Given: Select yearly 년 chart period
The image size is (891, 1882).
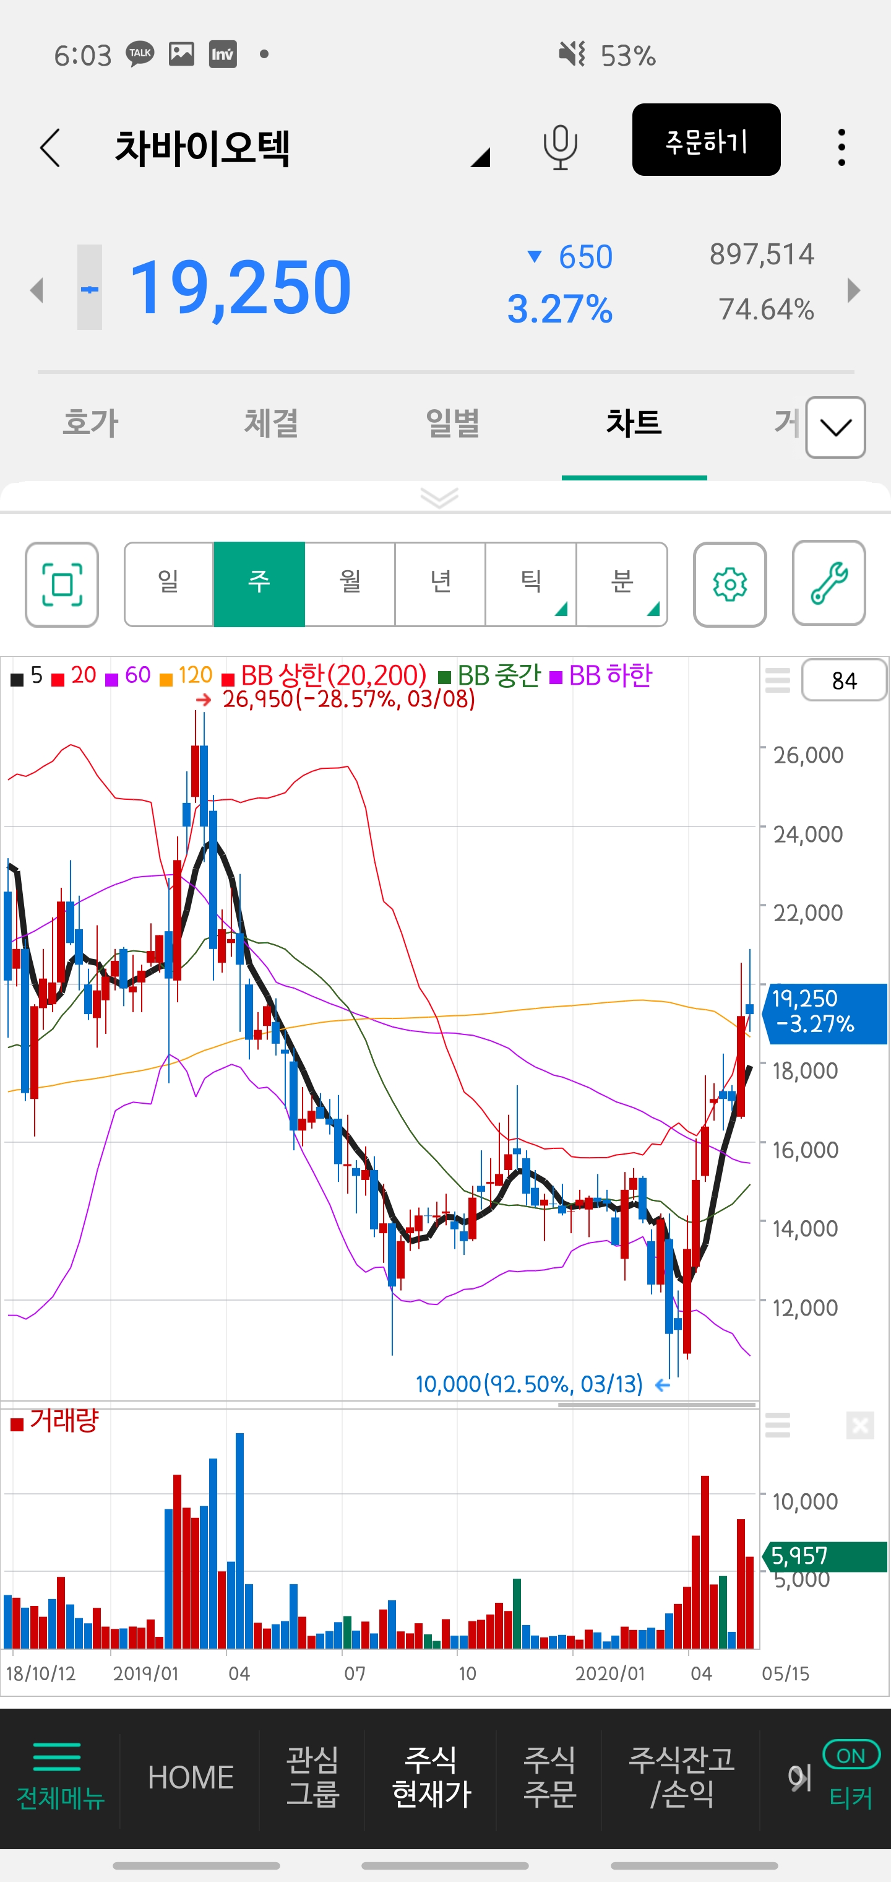Looking at the screenshot, I should coord(441,584).
